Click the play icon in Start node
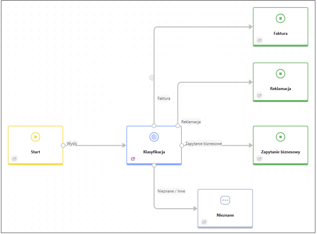Screen dimensions: 317x234 [x=35, y=137]
